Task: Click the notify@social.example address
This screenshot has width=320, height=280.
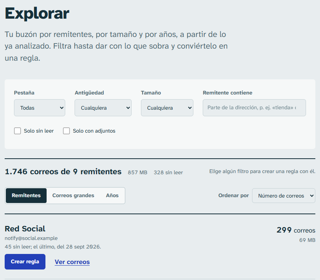Action: 31,238
